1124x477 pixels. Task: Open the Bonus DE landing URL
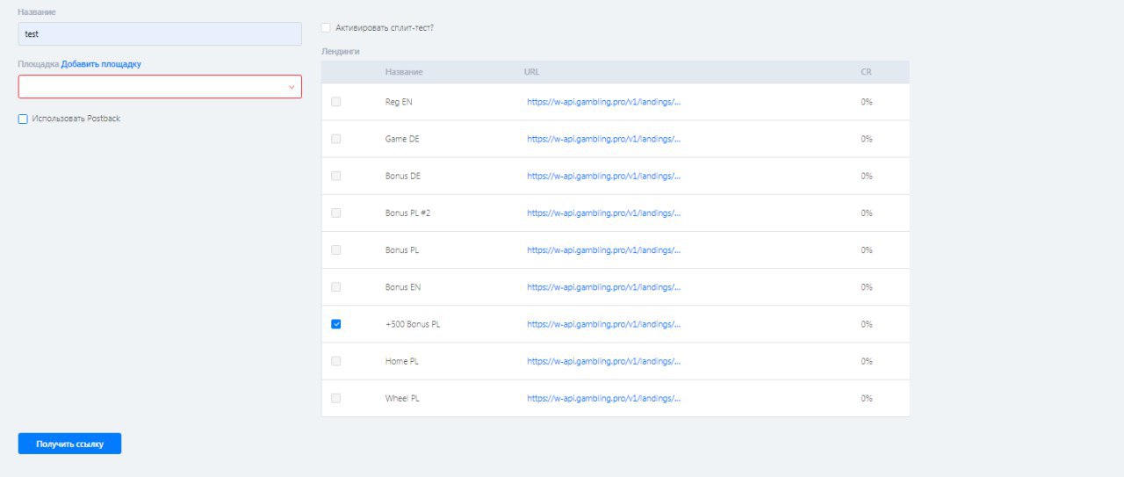(603, 176)
